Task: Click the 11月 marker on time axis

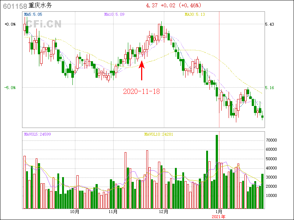Action: [x=113, y=212]
